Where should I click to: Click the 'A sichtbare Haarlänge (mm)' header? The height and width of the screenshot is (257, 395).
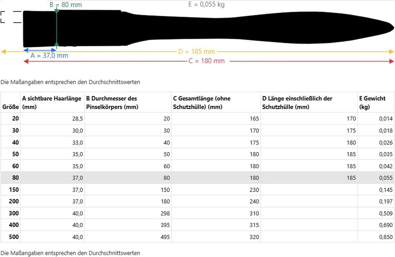point(52,102)
